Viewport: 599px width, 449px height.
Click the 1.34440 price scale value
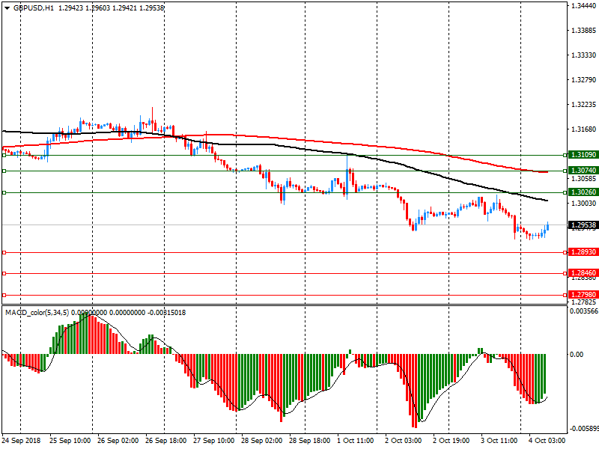tap(583, 5)
